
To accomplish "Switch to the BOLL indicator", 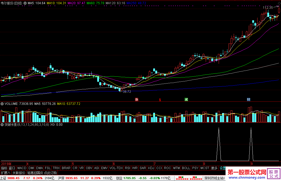I will tap(186, 168).
